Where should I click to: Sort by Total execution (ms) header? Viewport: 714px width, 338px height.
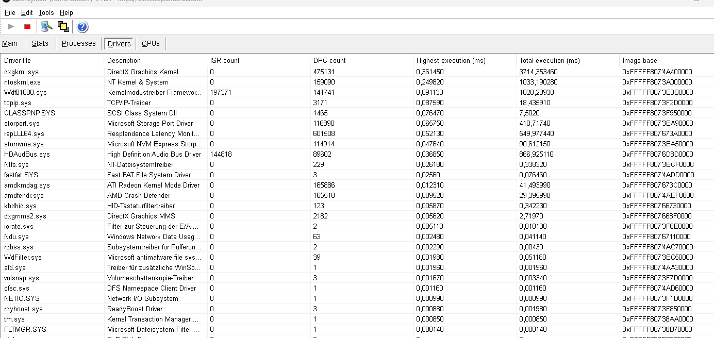point(568,60)
